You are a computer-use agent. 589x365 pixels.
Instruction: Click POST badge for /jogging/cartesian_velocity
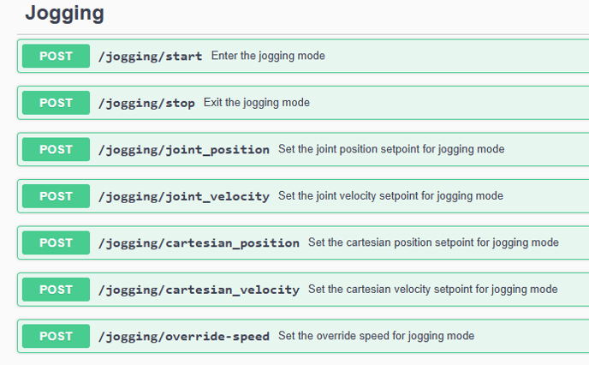[x=56, y=290]
